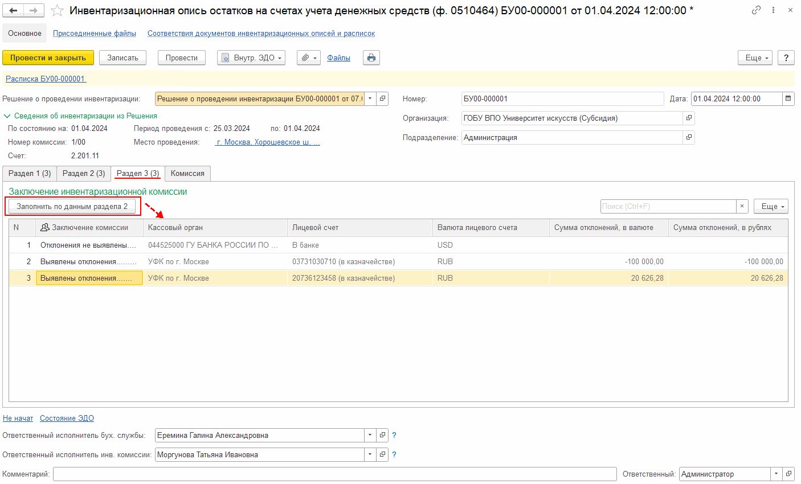
Task: Post document with Провести button
Action: (181, 58)
